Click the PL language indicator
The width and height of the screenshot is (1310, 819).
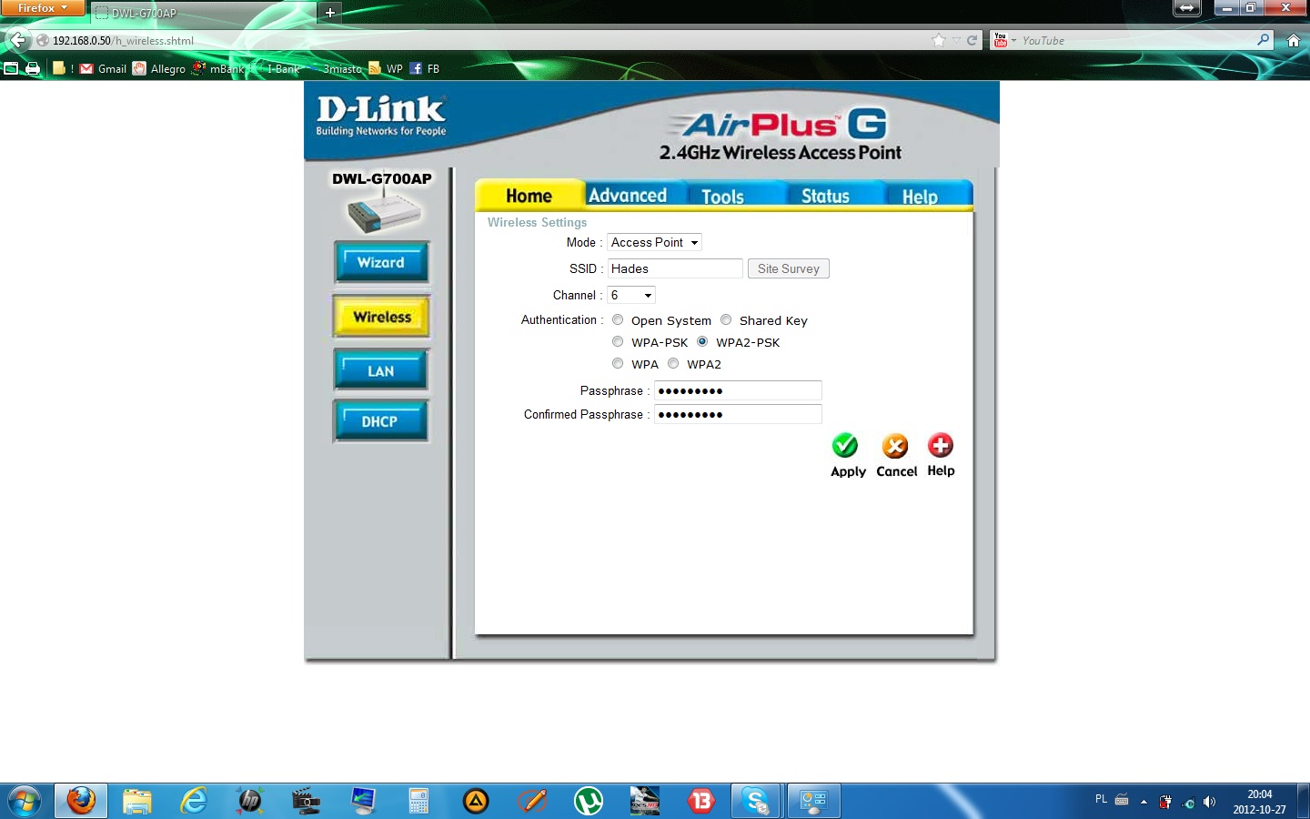(x=1101, y=799)
